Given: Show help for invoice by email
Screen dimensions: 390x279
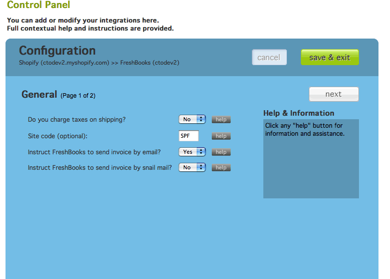Looking at the screenshot, I should click(221, 152).
